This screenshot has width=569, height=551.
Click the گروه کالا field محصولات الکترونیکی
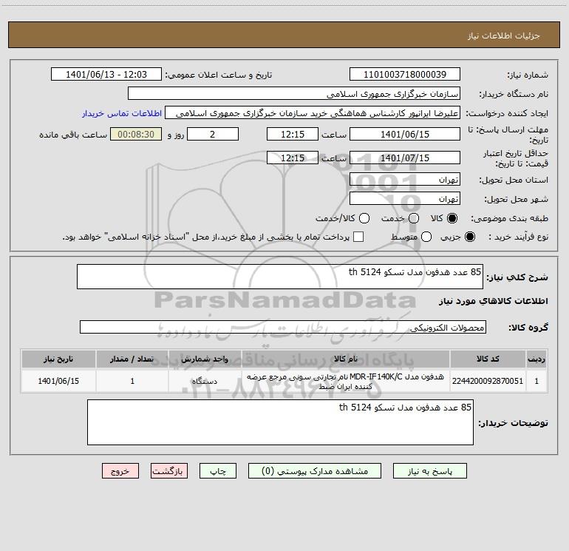pyautogui.click(x=283, y=327)
